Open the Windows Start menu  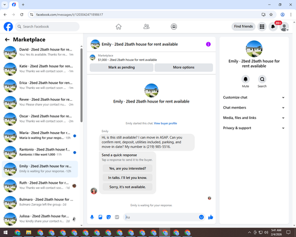click(5, 232)
